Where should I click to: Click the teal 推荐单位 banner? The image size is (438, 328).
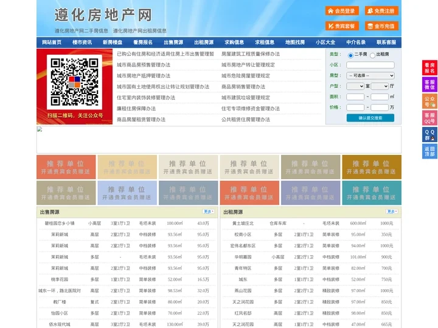pos(372,193)
